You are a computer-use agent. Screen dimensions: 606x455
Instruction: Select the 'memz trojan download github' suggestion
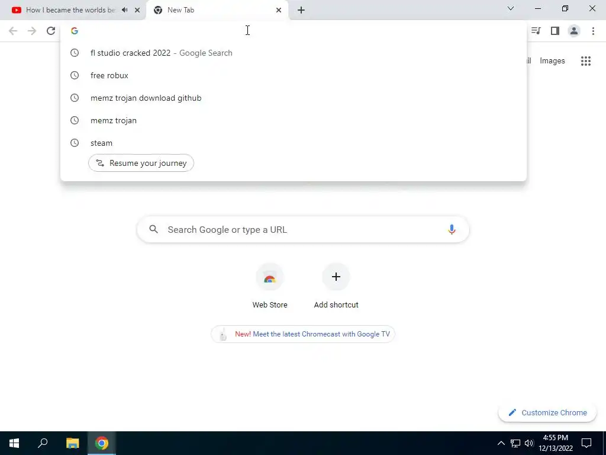coord(294,98)
